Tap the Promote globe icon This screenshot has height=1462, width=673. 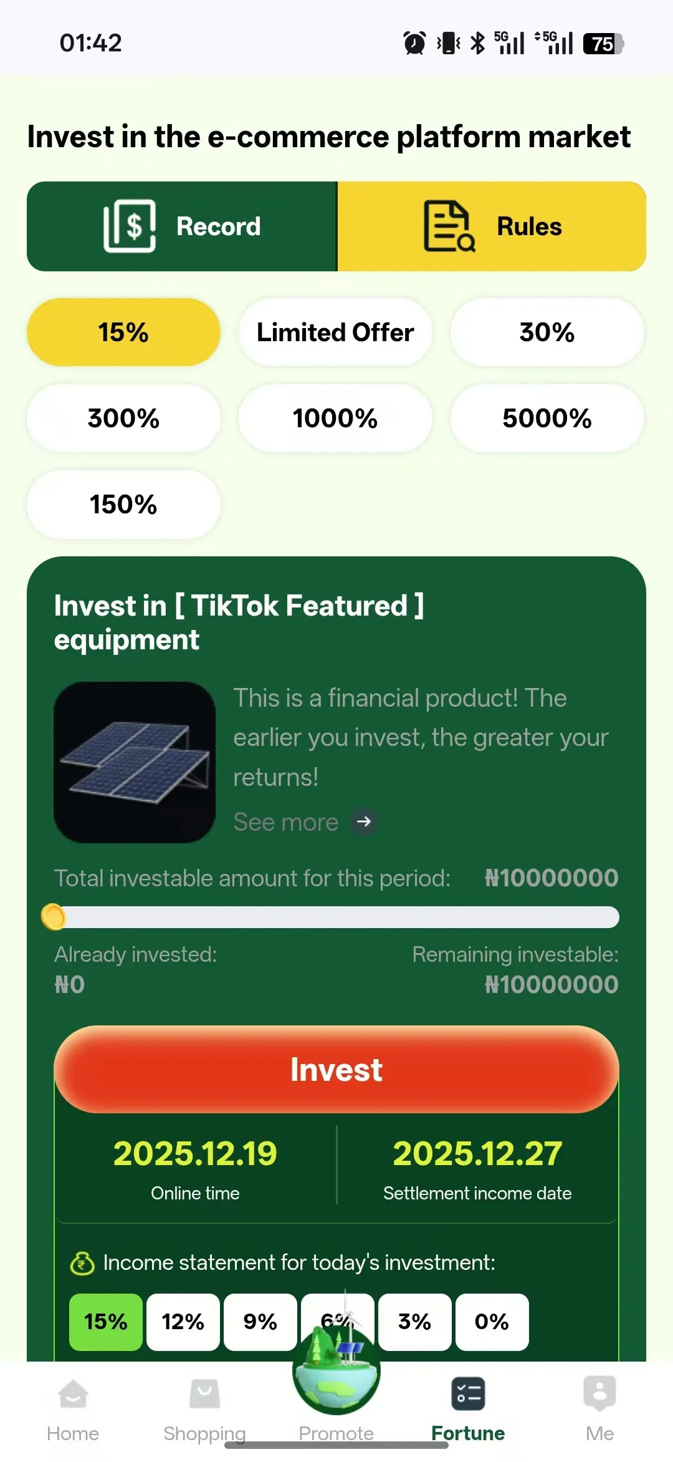(x=336, y=1372)
